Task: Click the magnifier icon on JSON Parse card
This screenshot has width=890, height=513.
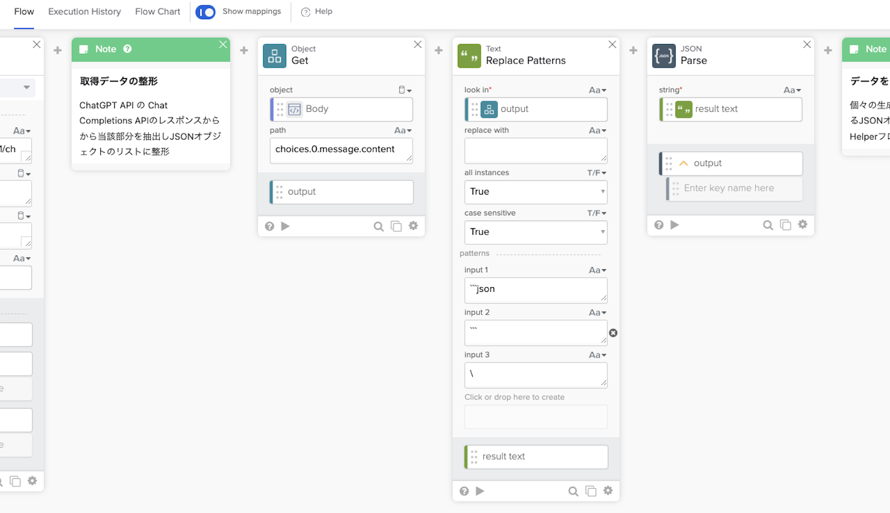Action: [768, 225]
